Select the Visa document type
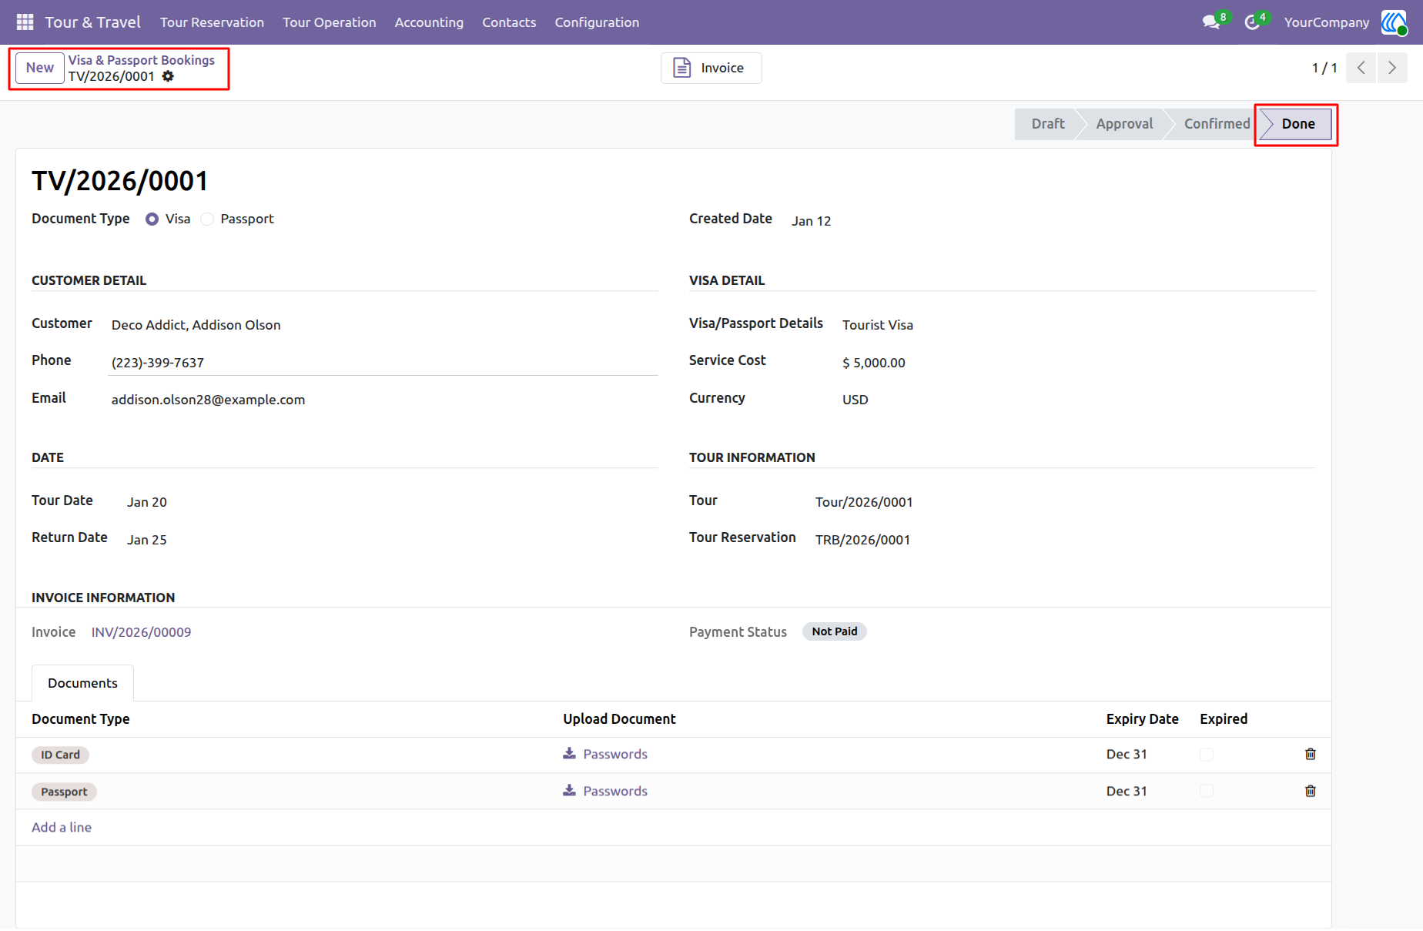Image resolution: width=1423 pixels, height=931 pixels. pos(152,219)
